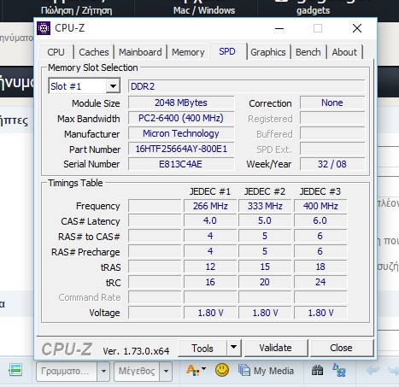Click the DDR2 memory type field
This screenshot has width=399, height=387.
pyautogui.click(x=246, y=86)
